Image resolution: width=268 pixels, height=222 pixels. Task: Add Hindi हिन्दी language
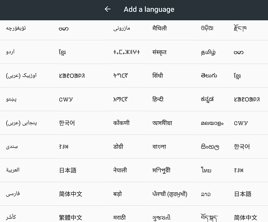[158, 99]
